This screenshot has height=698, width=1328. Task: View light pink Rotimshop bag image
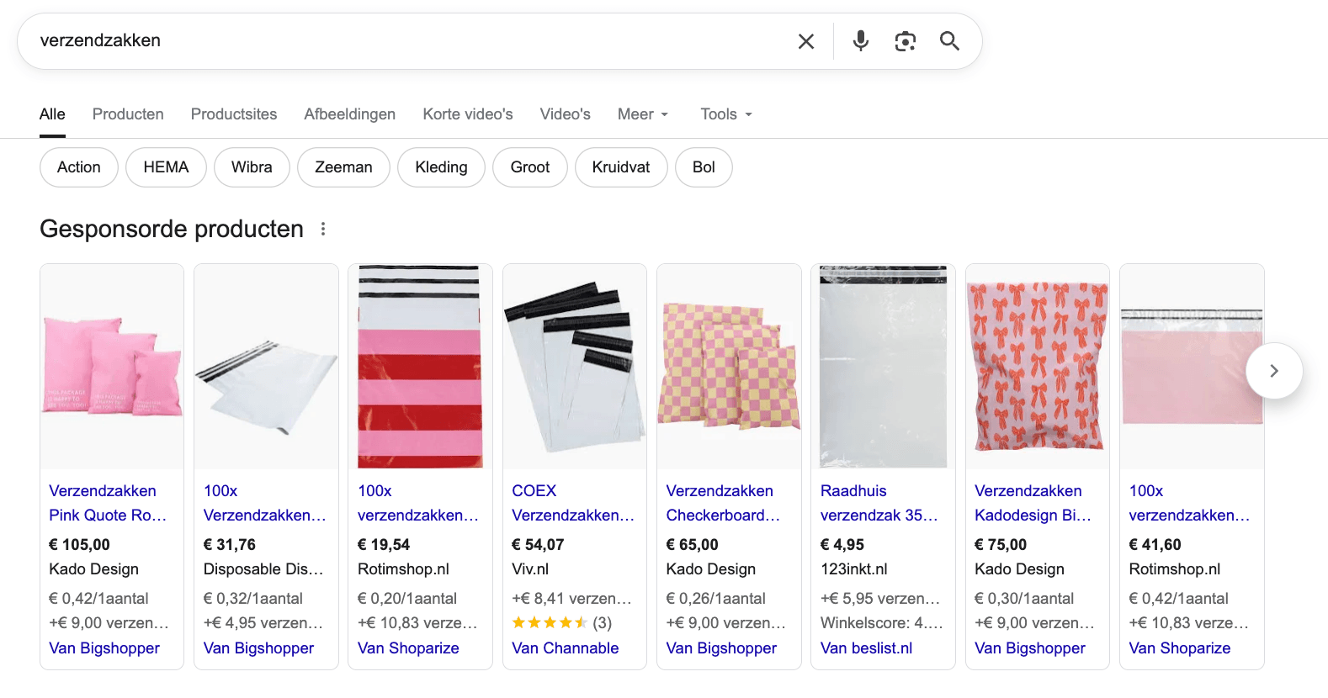coord(1192,367)
